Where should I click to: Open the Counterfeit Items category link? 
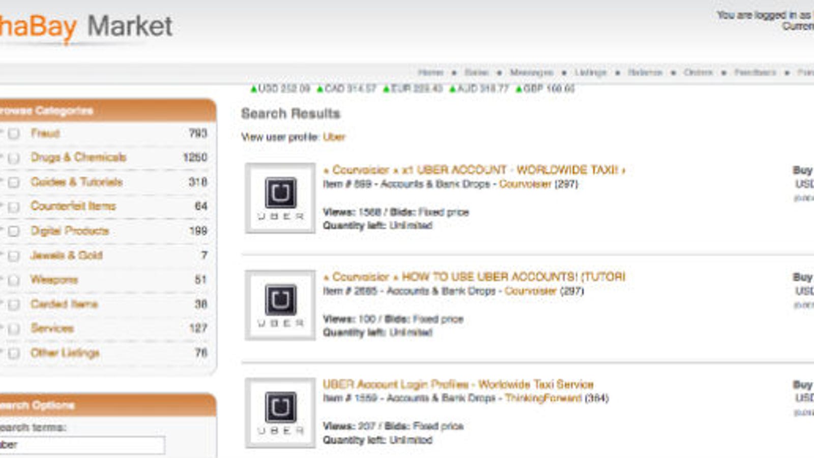click(73, 206)
